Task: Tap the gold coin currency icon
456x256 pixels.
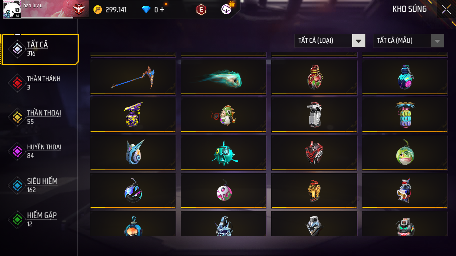Action: [97, 10]
